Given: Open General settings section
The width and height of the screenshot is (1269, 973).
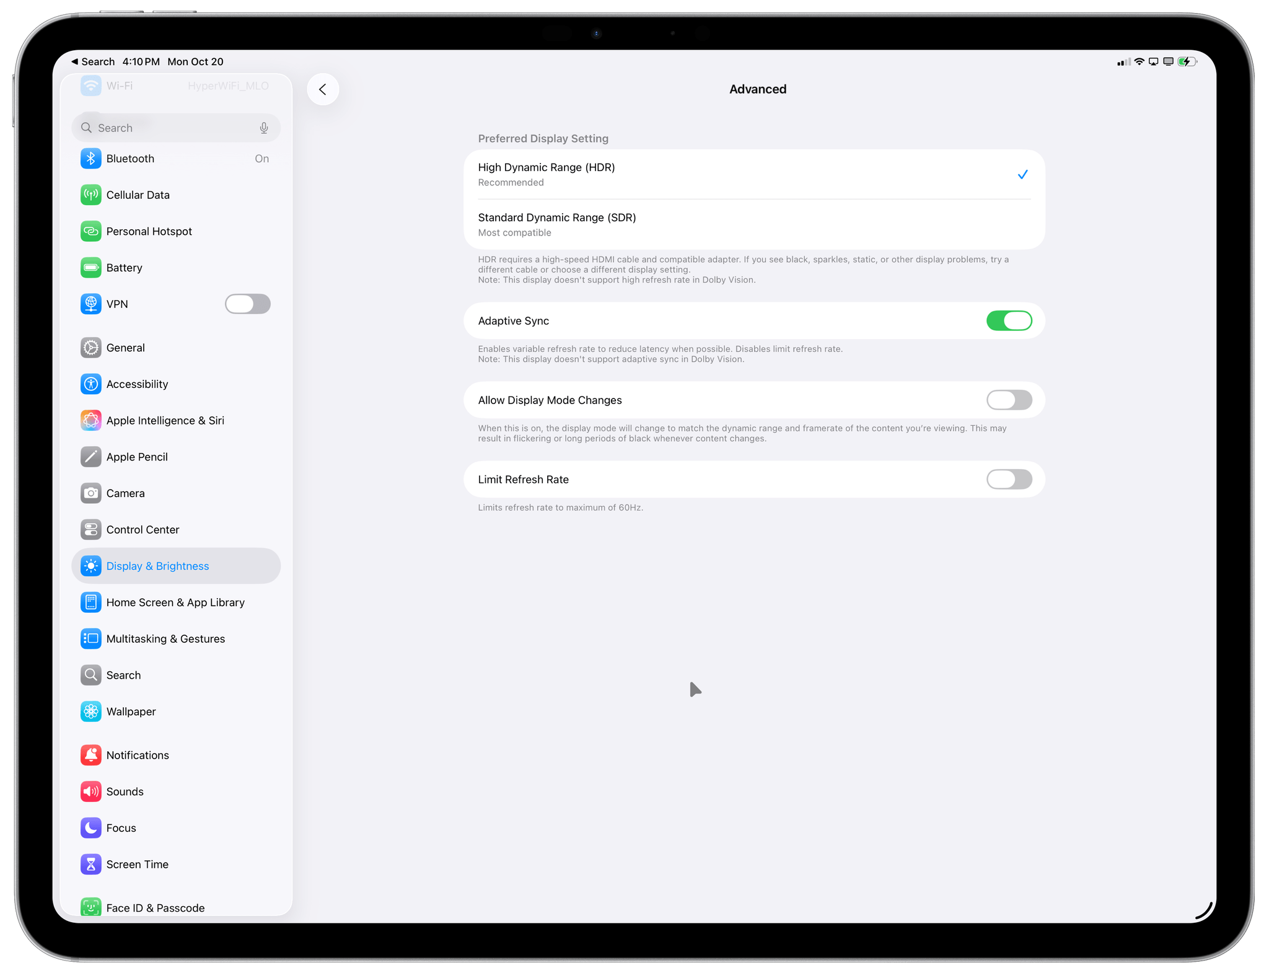Looking at the screenshot, I should pos(126,348).
